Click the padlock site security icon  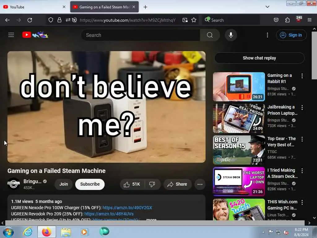tap(59, 20)
